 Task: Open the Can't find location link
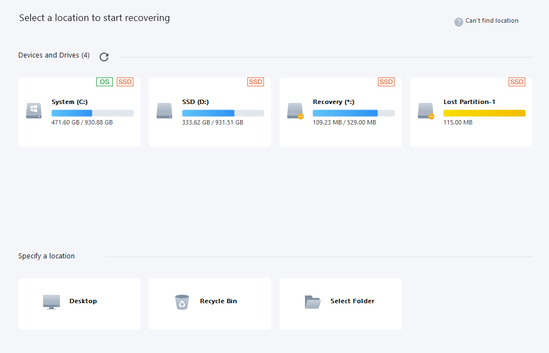click(491, 20)
